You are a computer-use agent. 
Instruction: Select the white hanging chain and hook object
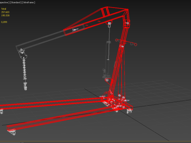pos(24,70)
